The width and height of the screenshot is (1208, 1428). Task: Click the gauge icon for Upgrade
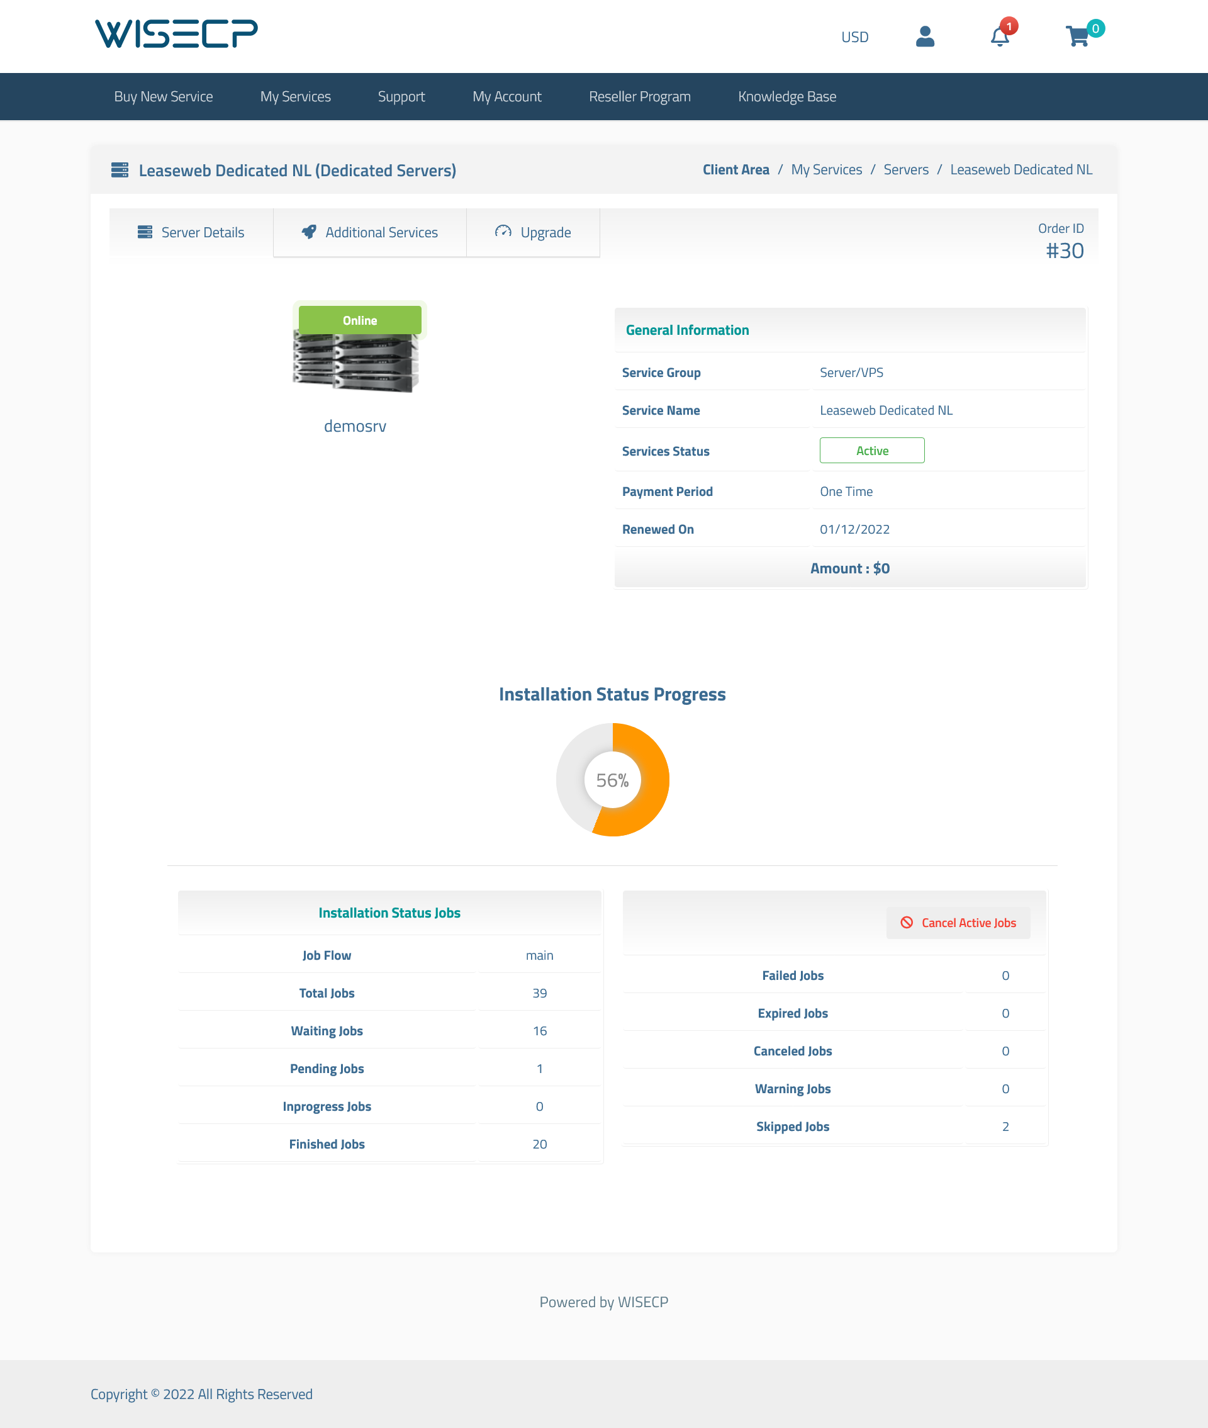[x=503, y=232]
